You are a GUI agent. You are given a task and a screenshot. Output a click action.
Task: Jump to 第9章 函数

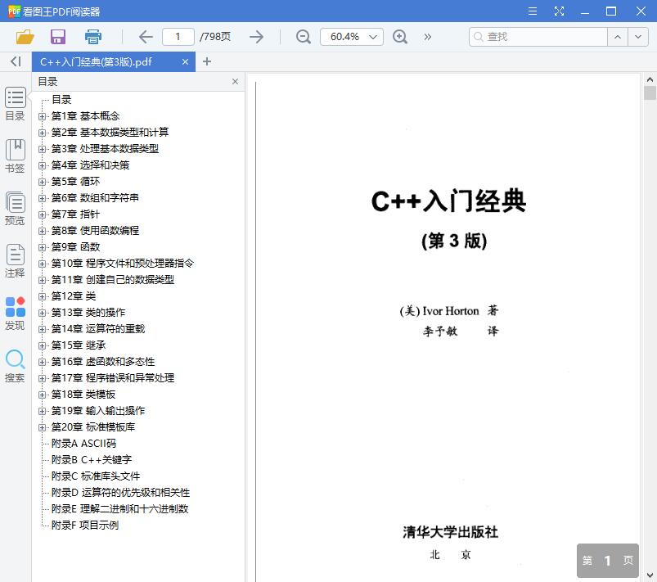75,247
